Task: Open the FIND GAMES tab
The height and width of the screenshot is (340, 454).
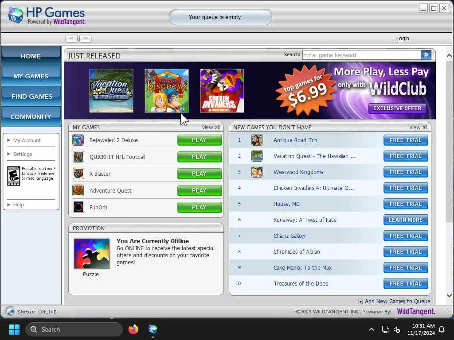Action: tap(31, 96)
